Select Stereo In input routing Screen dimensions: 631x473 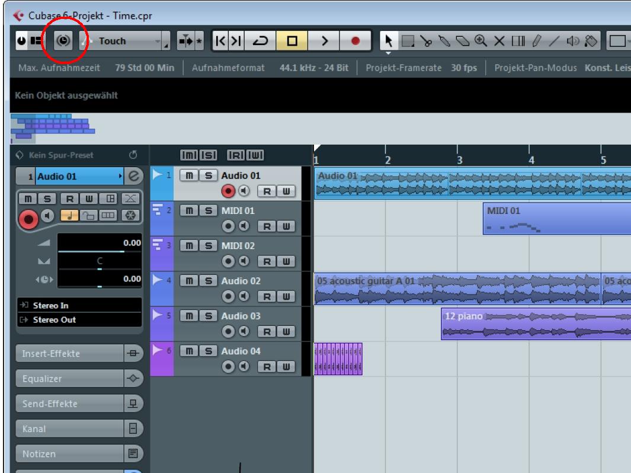(x=79, y=305)
